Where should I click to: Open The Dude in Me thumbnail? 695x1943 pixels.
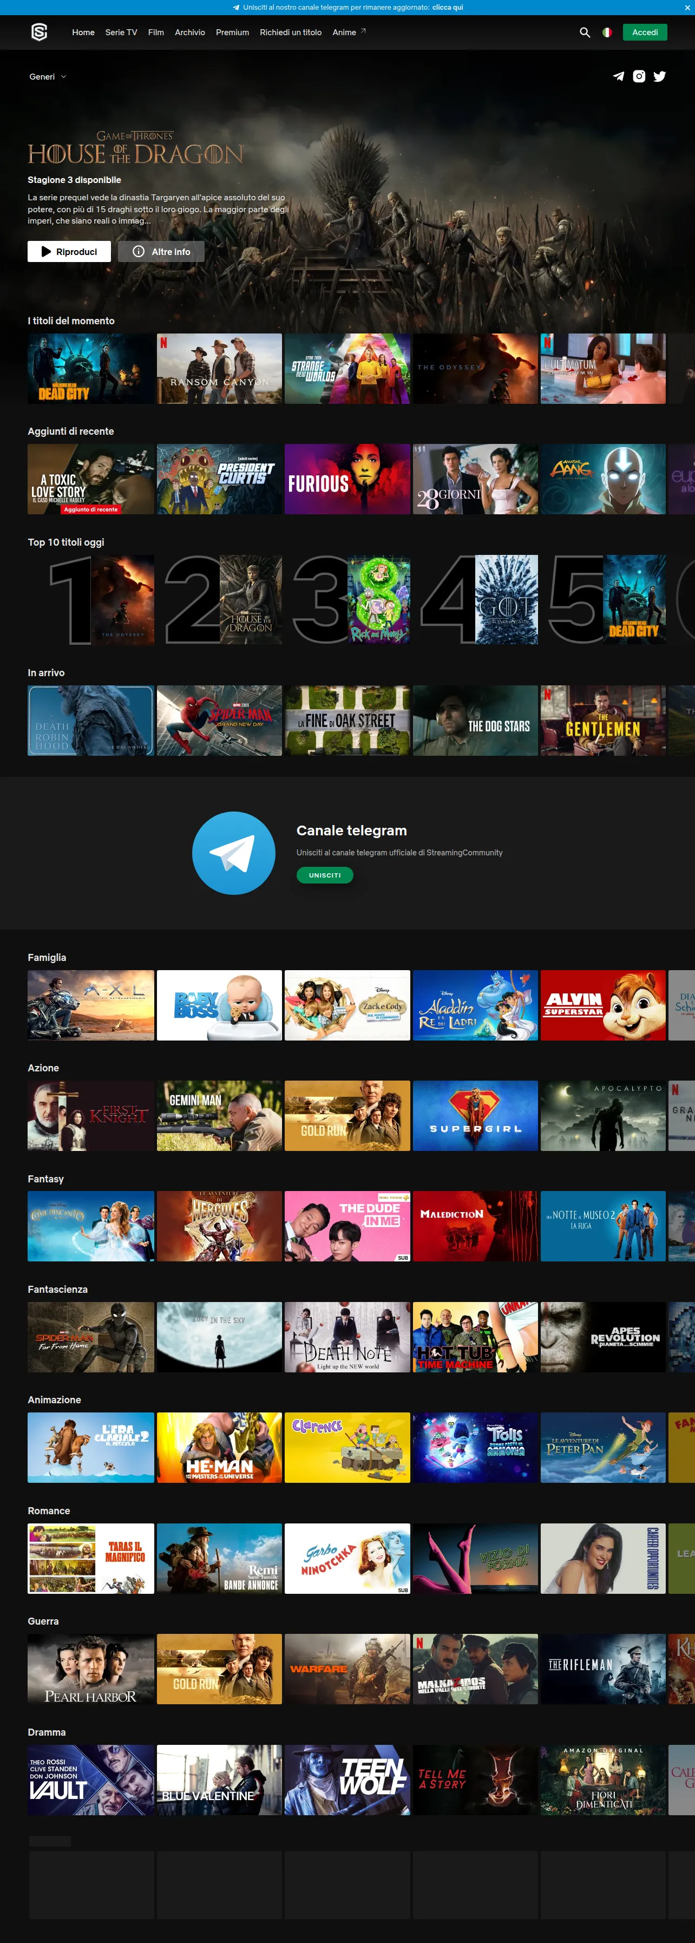pyautogui.click(x=347, y=1226)
